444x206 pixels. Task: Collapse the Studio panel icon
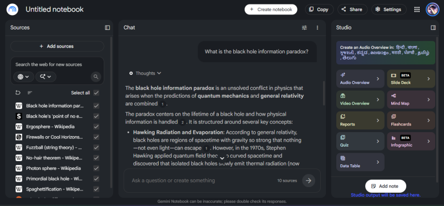click(x=433, y=28)
